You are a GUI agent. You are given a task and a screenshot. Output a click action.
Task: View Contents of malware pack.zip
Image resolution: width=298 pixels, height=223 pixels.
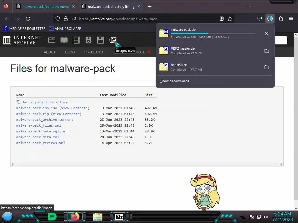point(66,114)
